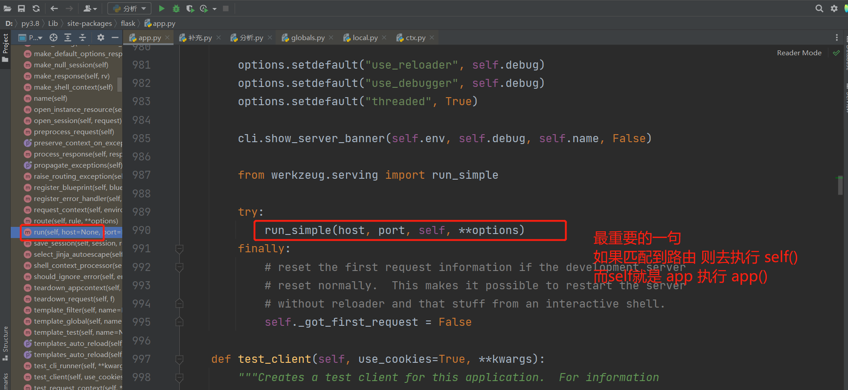This screenshot has width=848, height=390.
Task: Open the project view selector dropdown
Action: (x=30, y=38)
